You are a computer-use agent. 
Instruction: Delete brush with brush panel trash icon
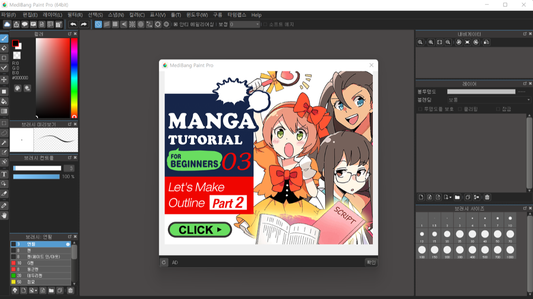pyautogui.click(x=70, y=291)
